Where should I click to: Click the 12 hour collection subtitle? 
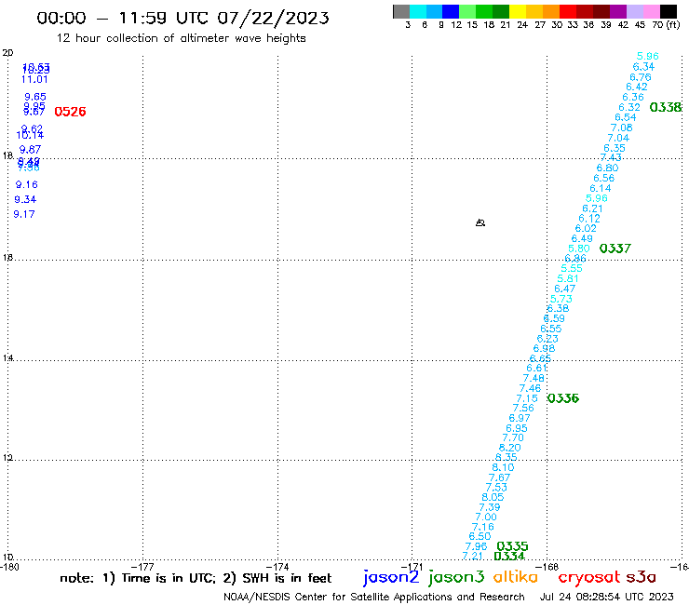coord(181,38)
